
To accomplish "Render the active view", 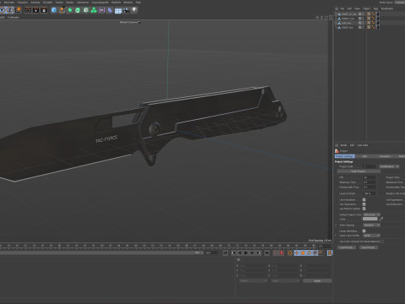I will click(x=28, y=10).
